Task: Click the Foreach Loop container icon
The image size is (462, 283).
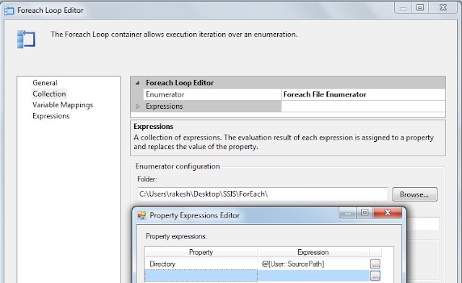Action: 26,39
